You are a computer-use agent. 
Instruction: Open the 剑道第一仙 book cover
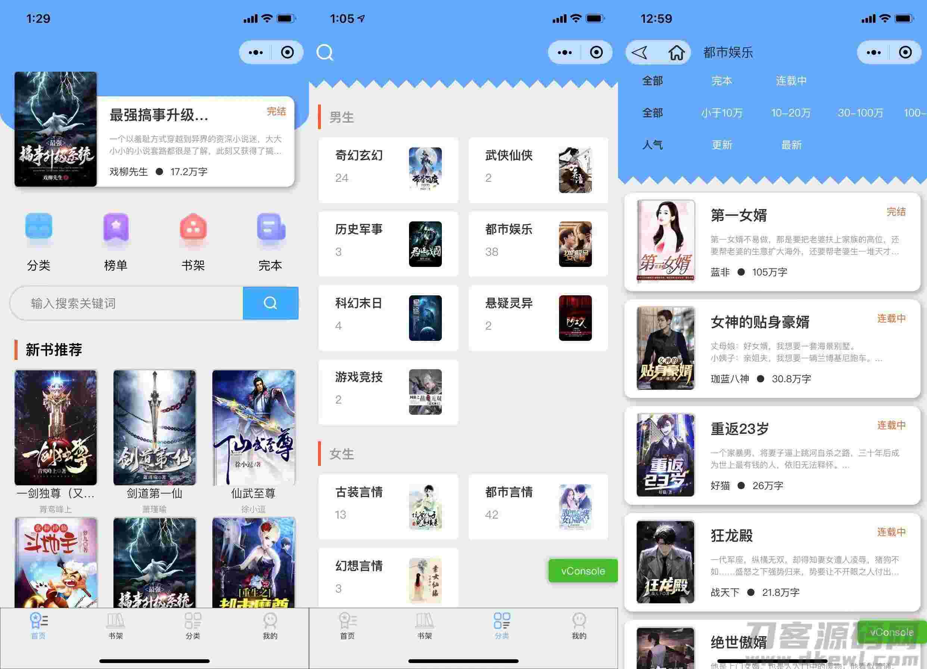(x=154, y=427)
